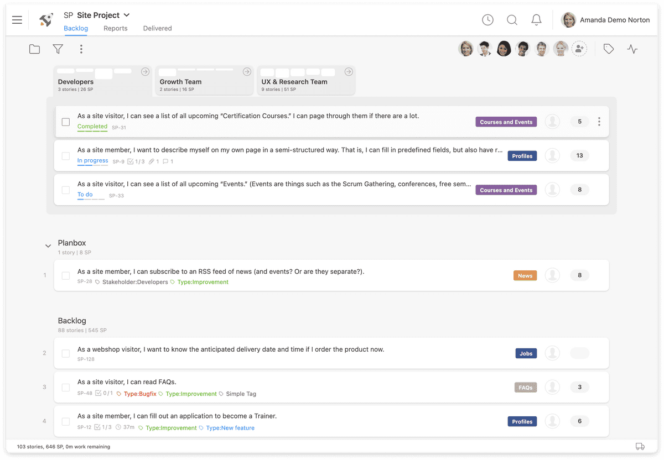Screen dimensions: 664x460
Task: Switch to the Reports tab
Action: [x=116, y=28]
